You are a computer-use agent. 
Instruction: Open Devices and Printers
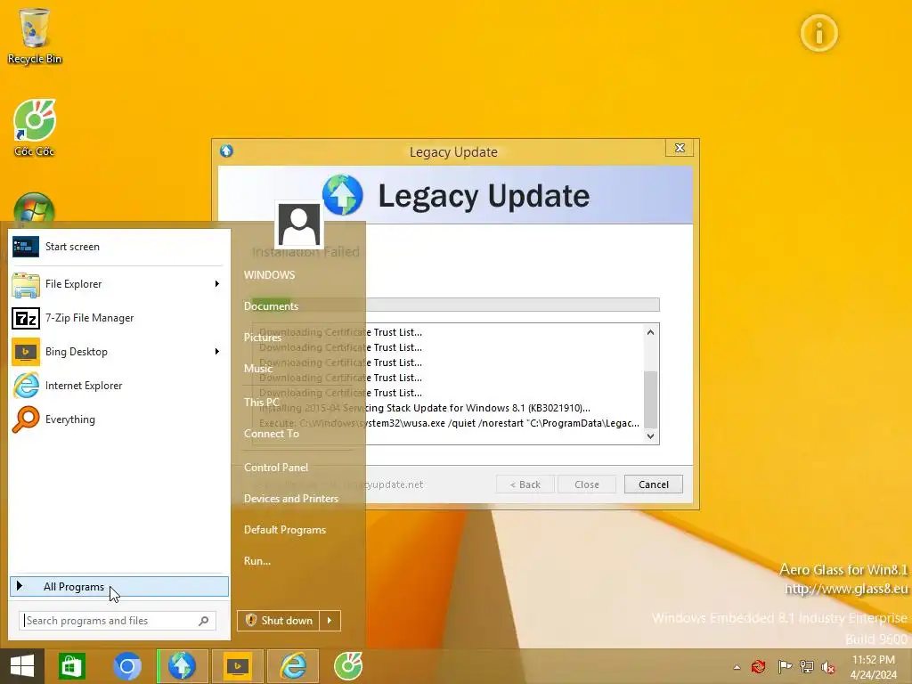[291, 499]
